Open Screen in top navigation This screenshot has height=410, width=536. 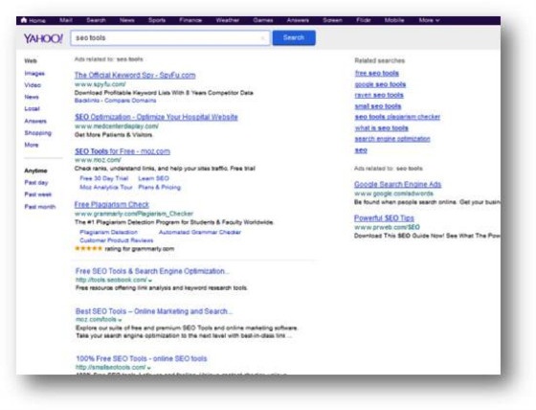(x=333, y=20)
